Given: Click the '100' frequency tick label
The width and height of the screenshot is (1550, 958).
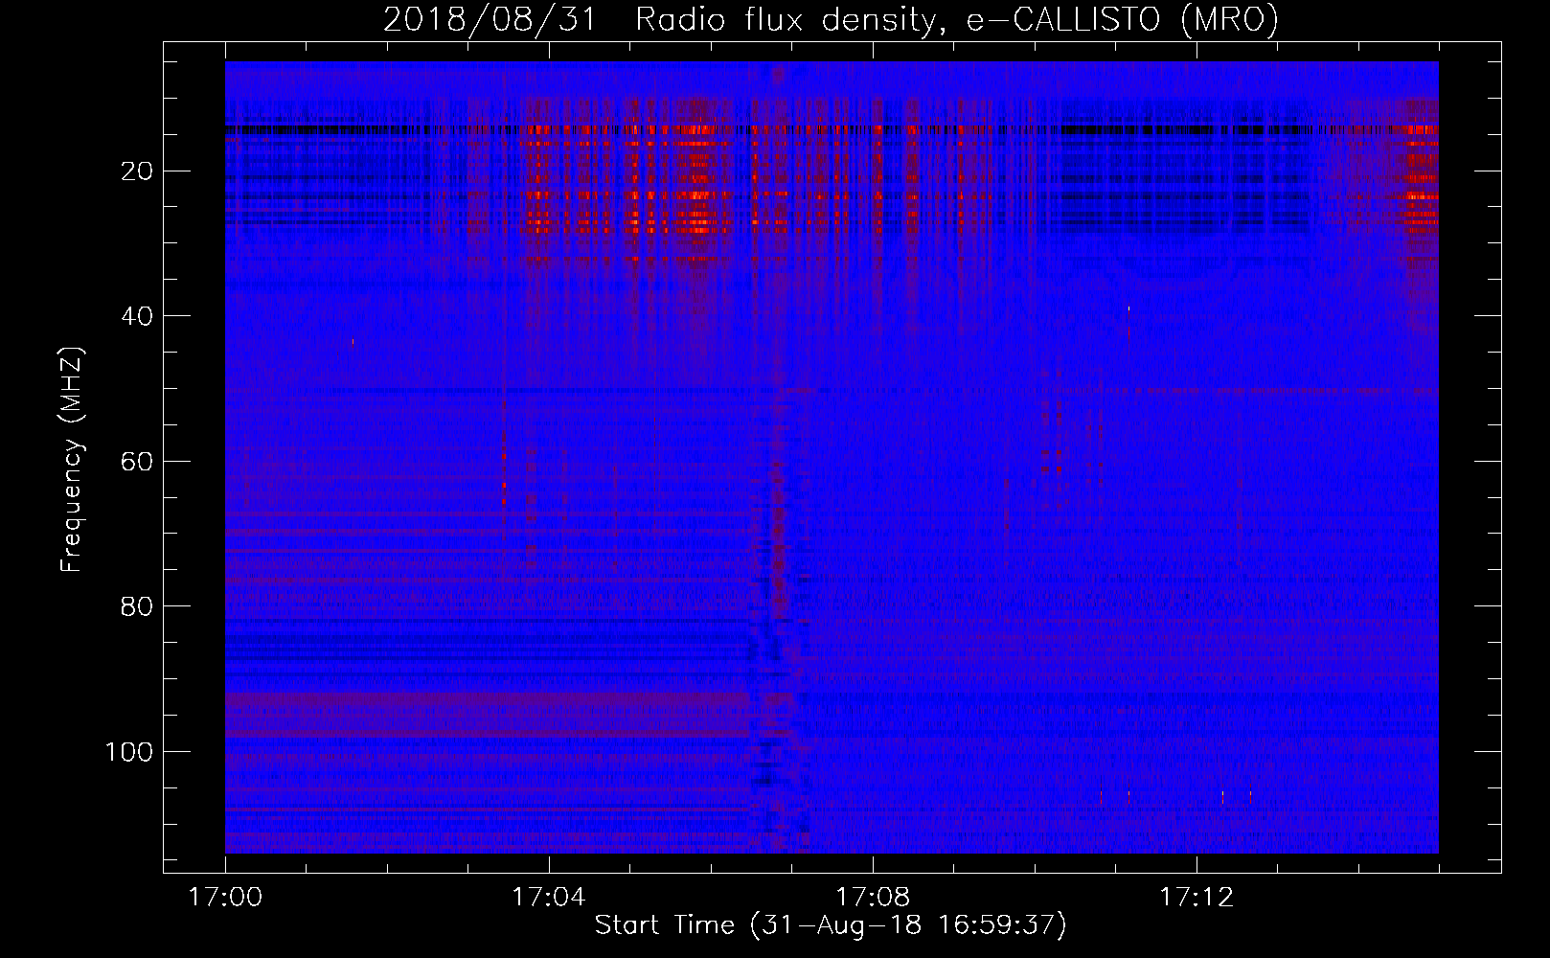Looking at the screenshot, I should click(129, 752).
